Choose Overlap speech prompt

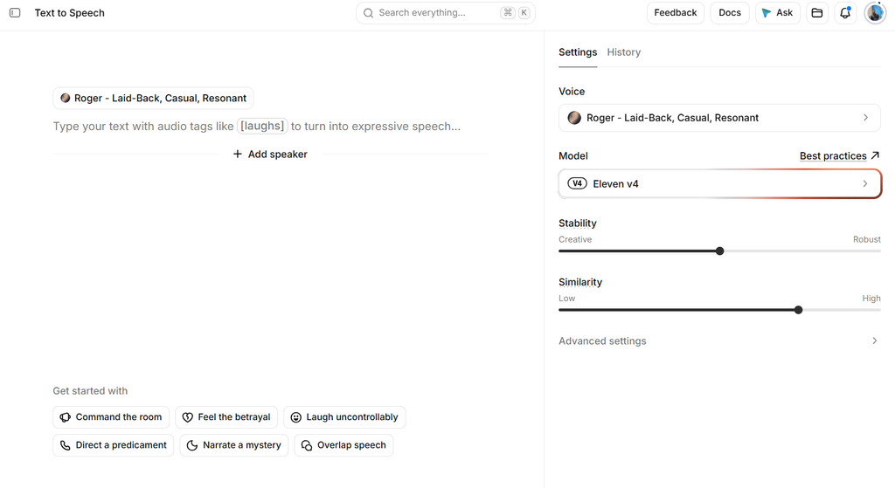pos(343,445)
